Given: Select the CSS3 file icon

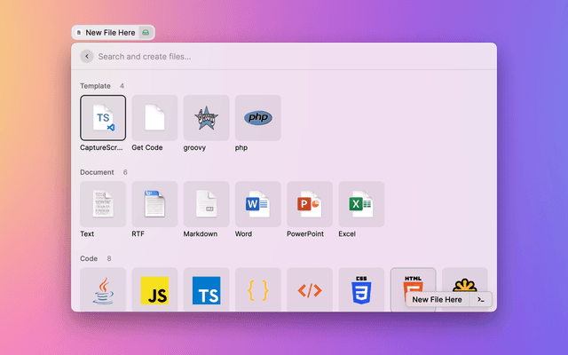Looking at the screenshot, I should 361,289.
